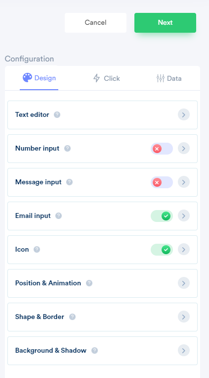Viewport: 209px width, 378px height.
Task: Switch to the Click tab
Action: point(106,78)
